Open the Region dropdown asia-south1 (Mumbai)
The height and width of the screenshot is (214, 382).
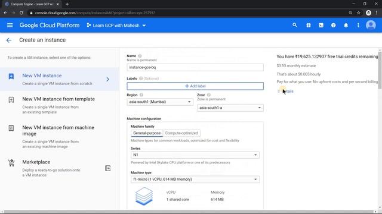(160, 102)
